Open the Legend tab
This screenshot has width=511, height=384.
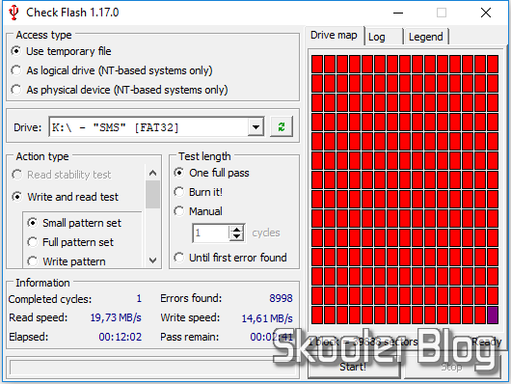(x=426, y=37)
